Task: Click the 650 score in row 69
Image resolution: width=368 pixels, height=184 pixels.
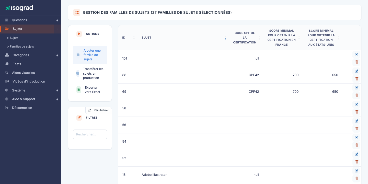Action: 335,92
